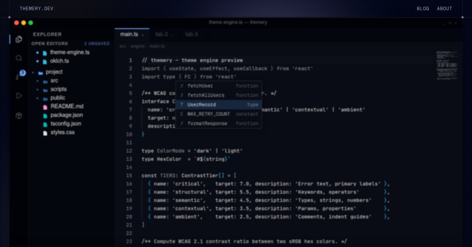The height and width of the screenshot is (247, 472).
Task: Open Source Control showing 3 pending changes
Action: [19, 77]
